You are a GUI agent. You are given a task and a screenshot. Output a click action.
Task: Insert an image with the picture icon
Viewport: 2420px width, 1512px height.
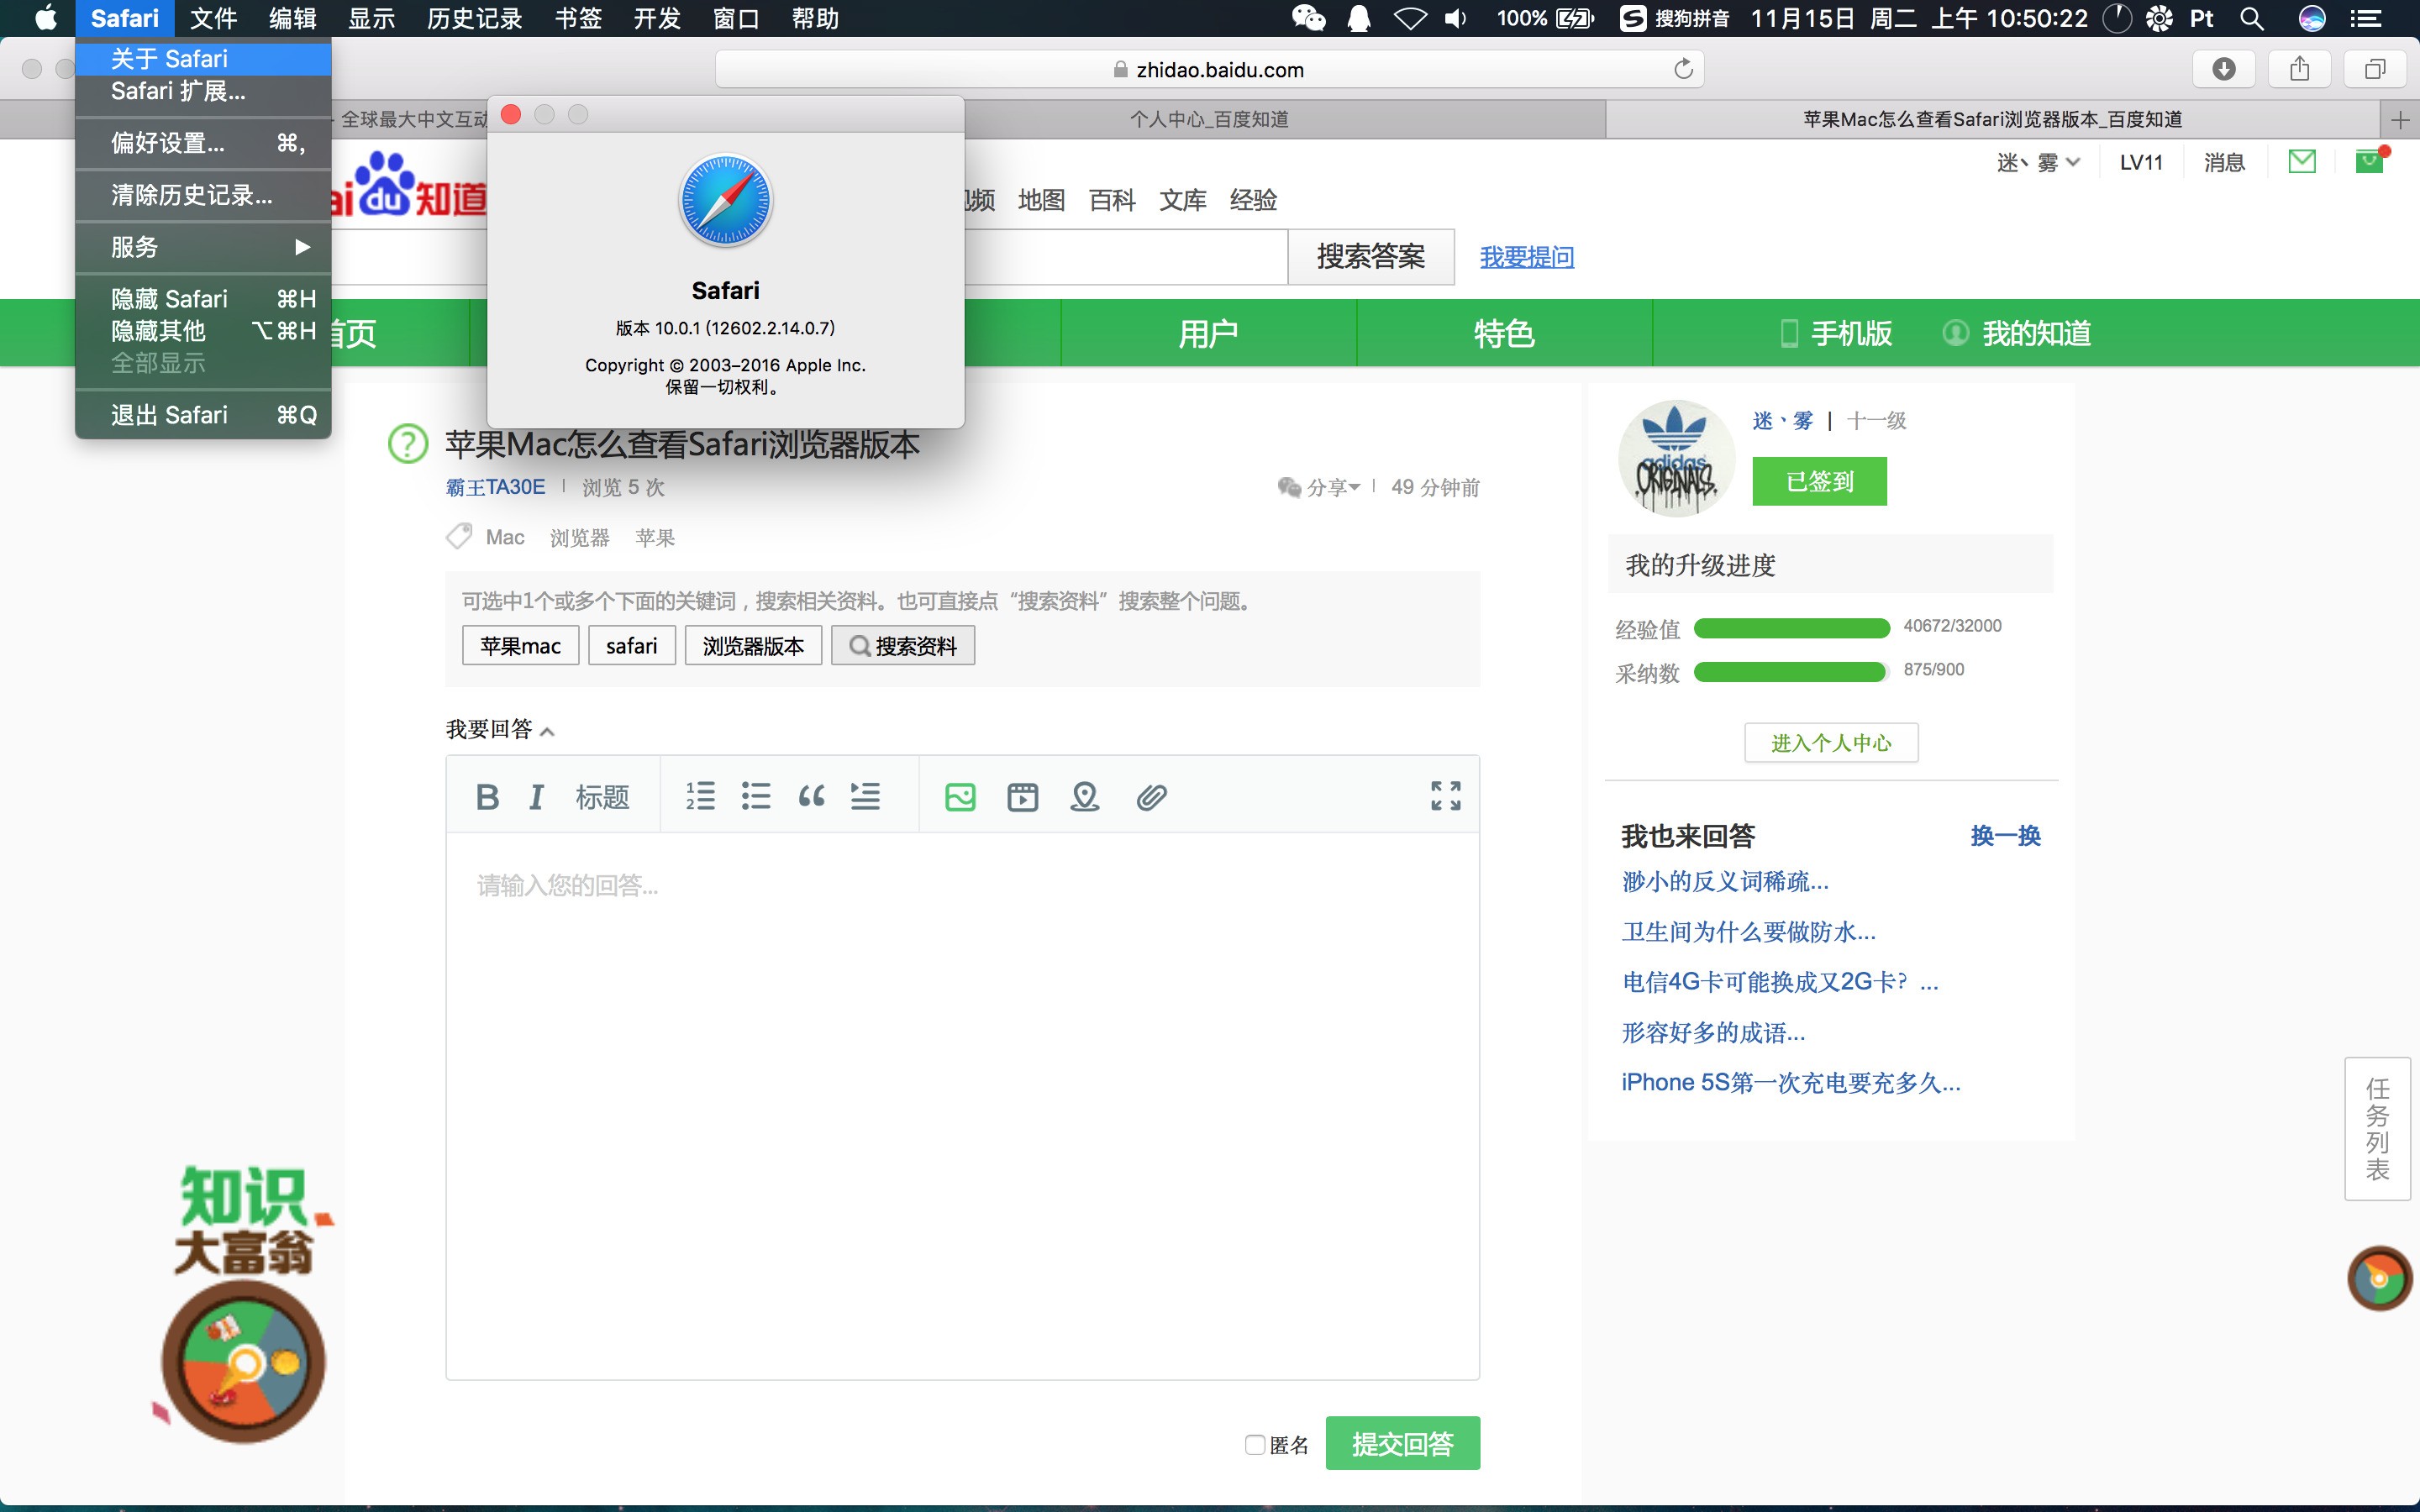960,796
